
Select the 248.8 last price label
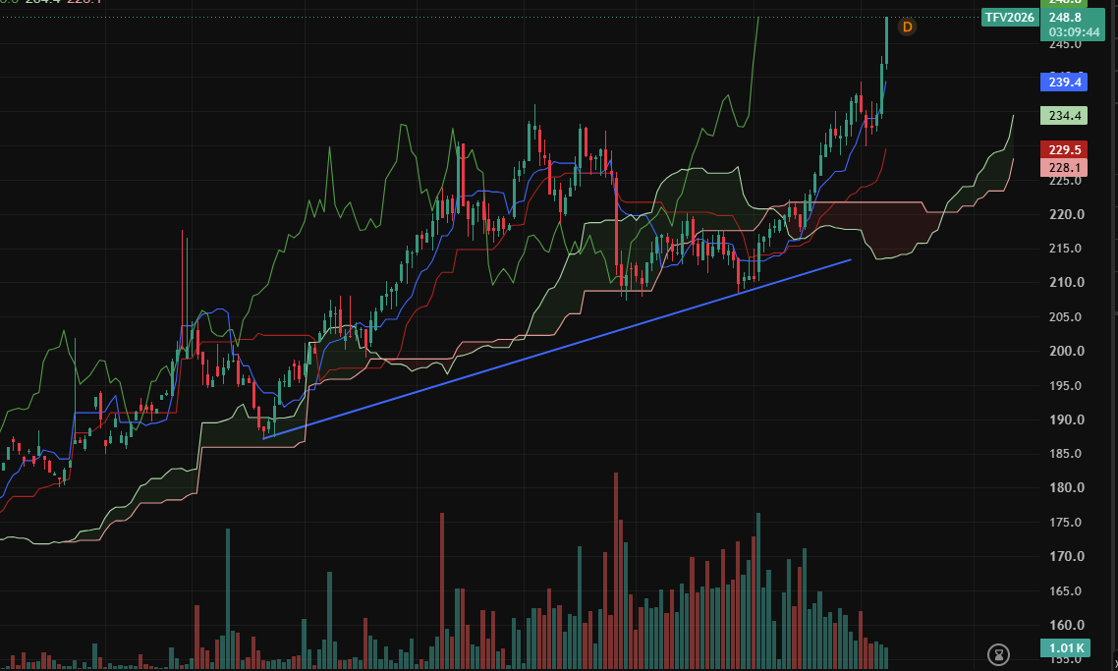coord(1065,17)
